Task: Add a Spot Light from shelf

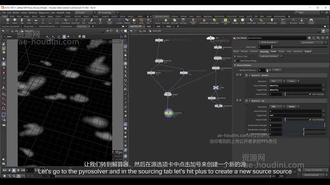Action: (x=174, y=21)
